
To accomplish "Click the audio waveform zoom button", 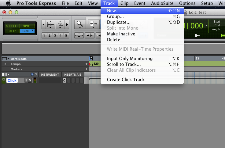I will (50, 24).
